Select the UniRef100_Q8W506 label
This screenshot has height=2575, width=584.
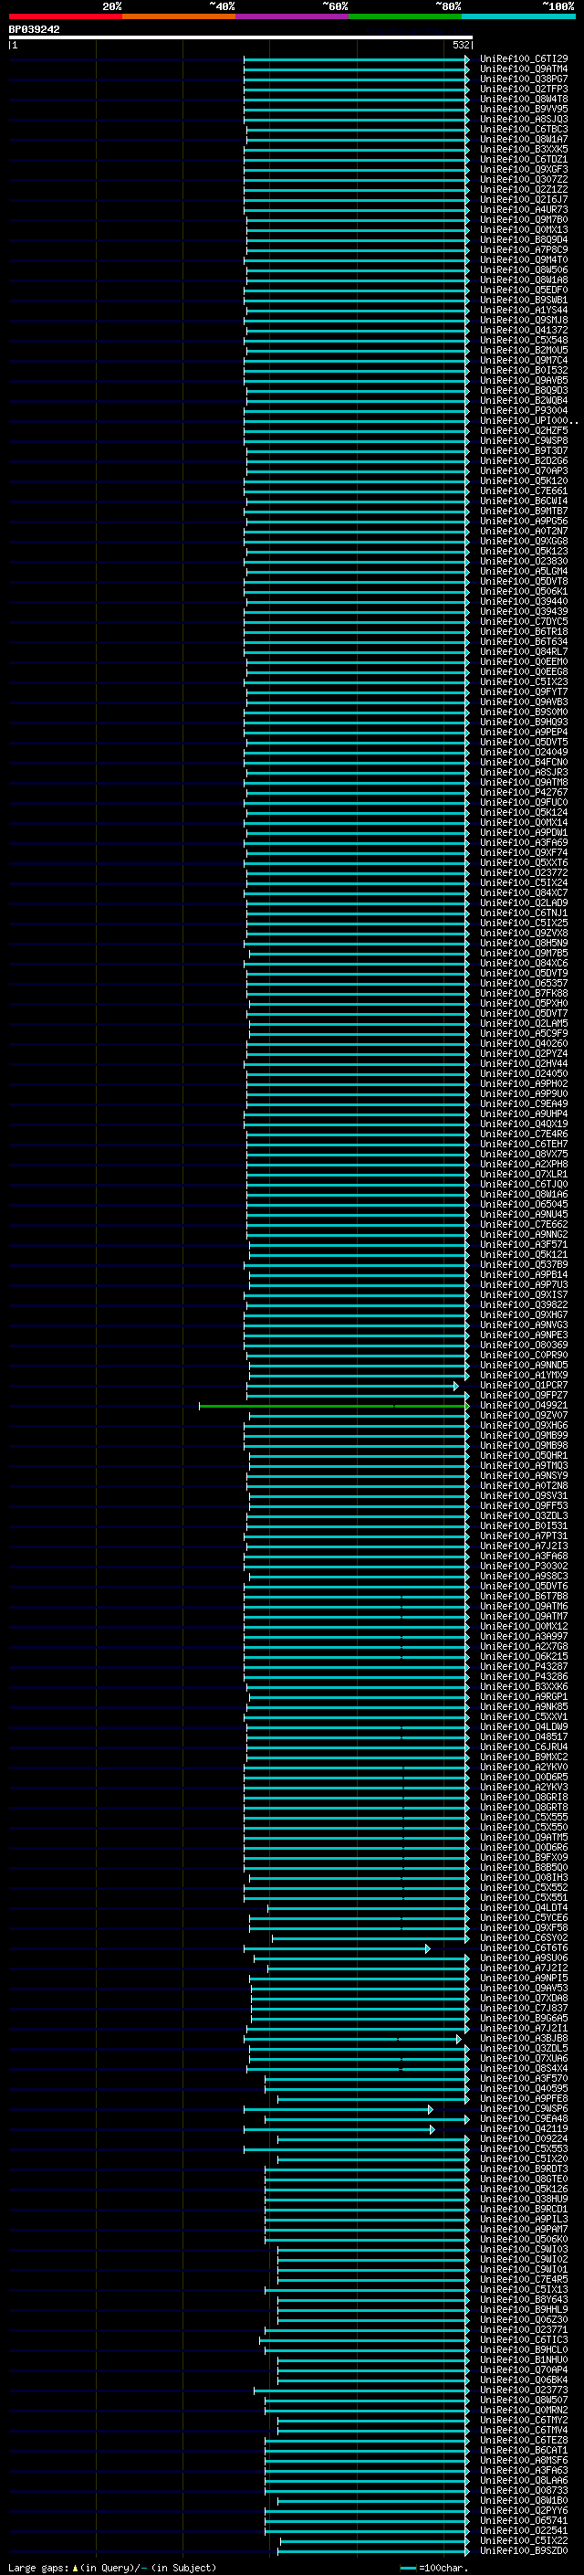pos(523,269)
